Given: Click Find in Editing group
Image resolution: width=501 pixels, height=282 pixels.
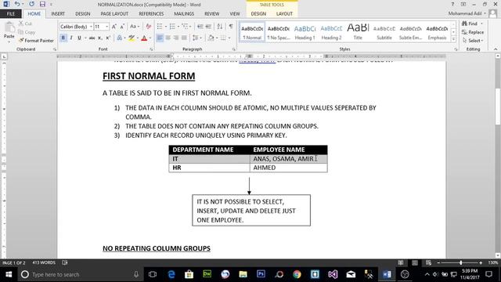Looking at the screenshot, I should click(472, 23).
